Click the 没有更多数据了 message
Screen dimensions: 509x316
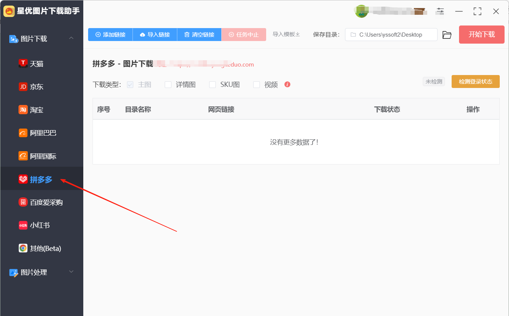(294, 142)
